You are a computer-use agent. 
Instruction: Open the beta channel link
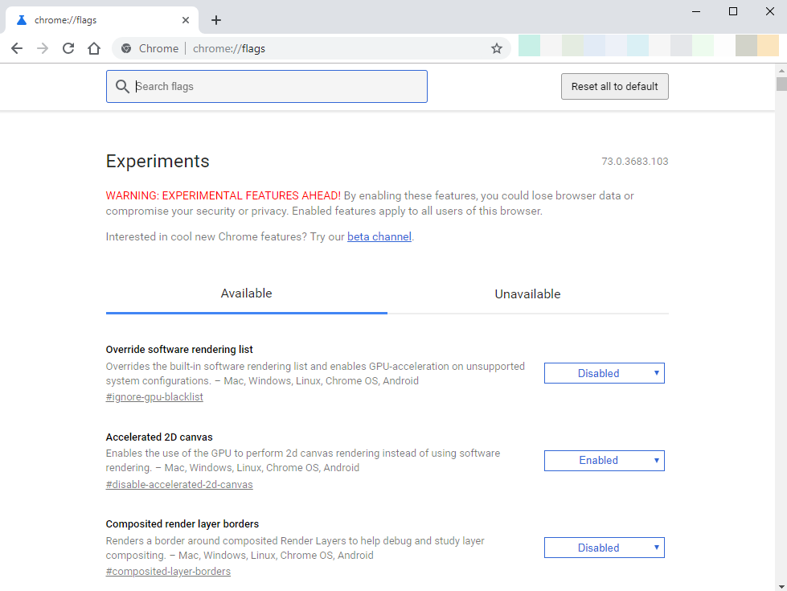tap(379, 236)
